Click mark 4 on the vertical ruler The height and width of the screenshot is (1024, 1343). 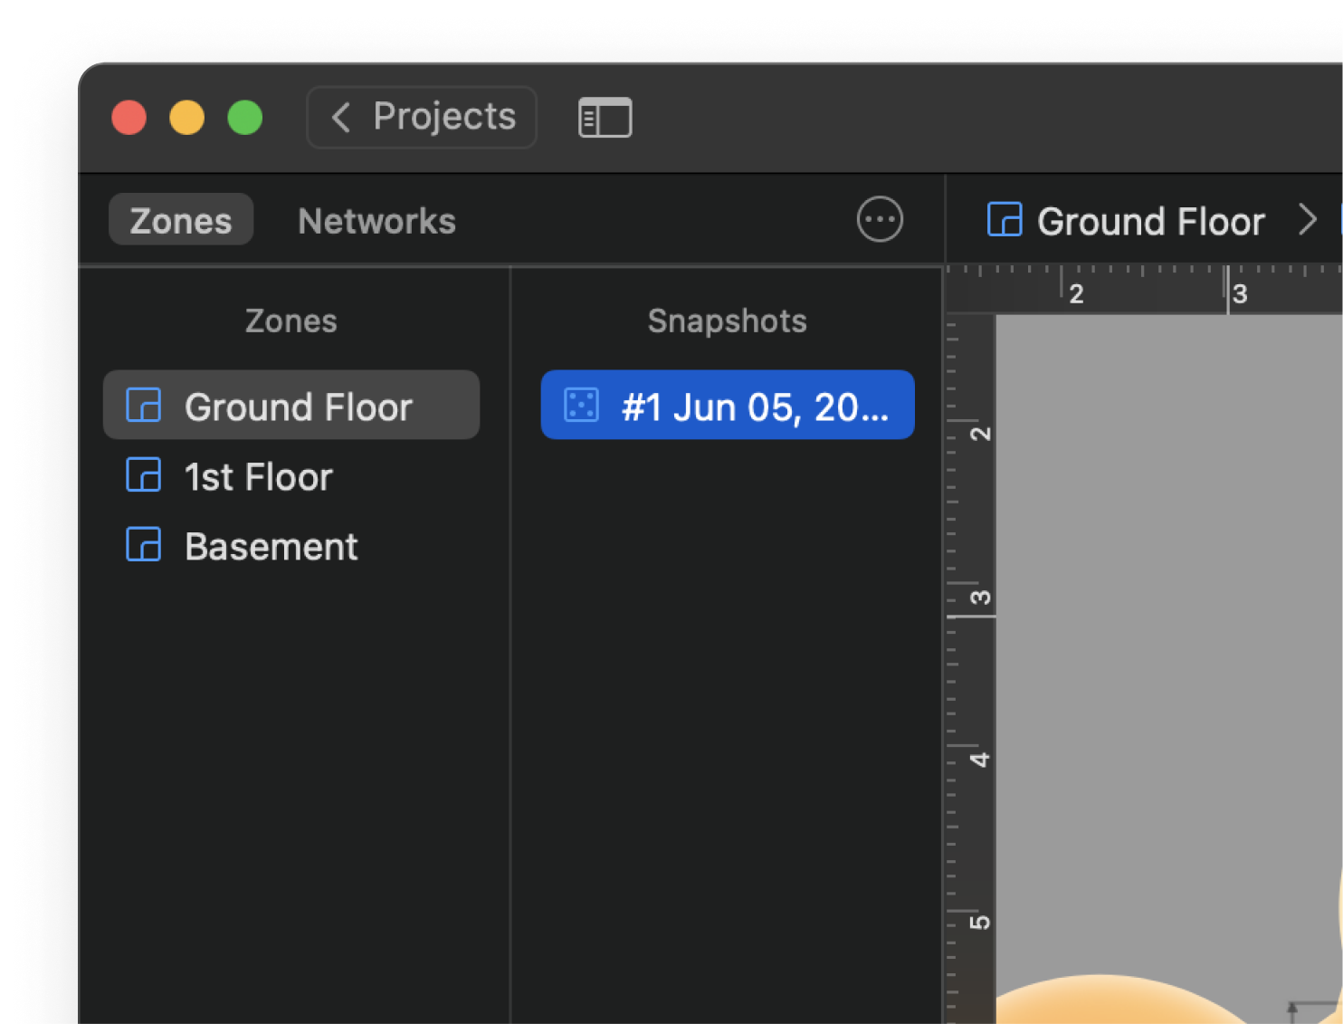979,759
